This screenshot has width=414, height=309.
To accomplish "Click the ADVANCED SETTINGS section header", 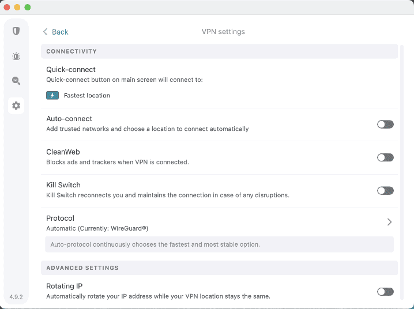I will pos(82,268).
